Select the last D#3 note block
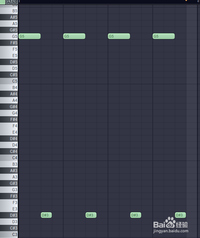Screen dimensions: 200x238 pos(180,215)
